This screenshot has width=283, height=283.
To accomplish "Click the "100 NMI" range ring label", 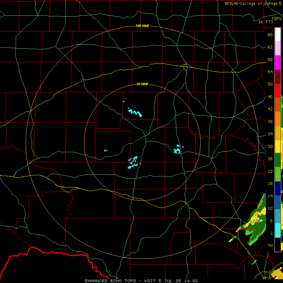I will (142, 26).
